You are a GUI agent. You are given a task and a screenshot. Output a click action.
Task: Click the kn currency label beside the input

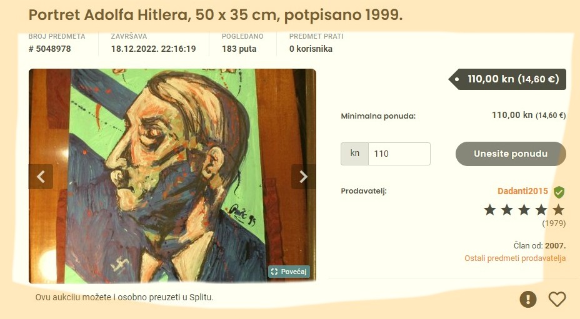point(355,154)
